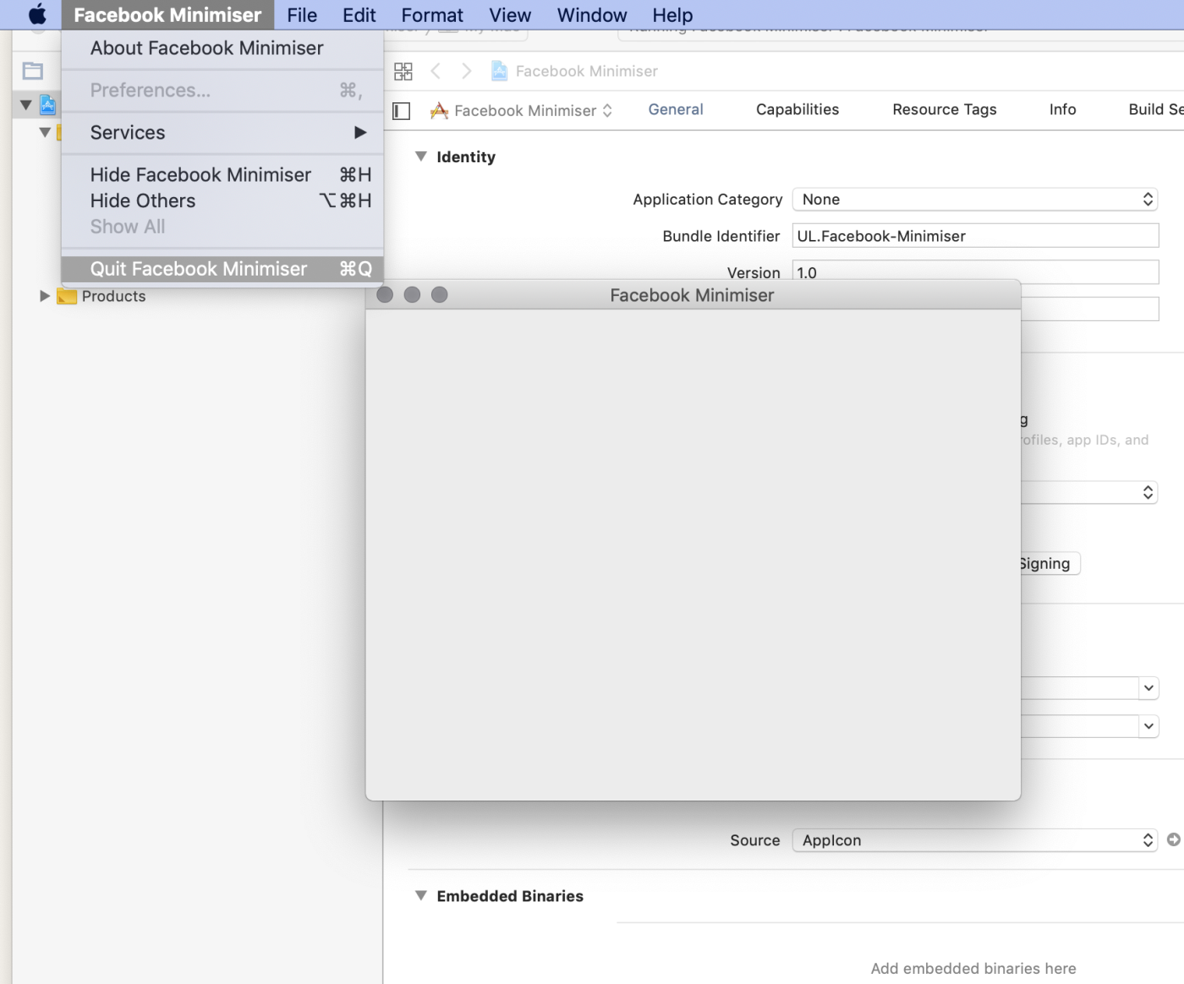Open the Services submenu
Screen dimensions: 1184x984
(x=222, y=133)
